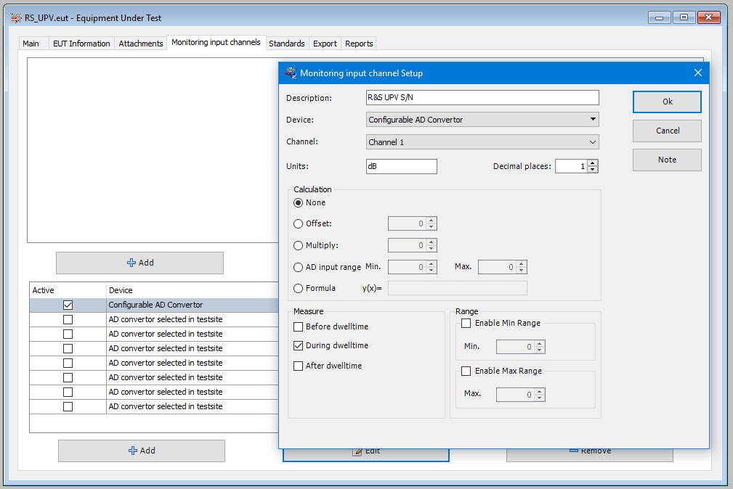
Task: Open the Attachments tab
Action: click(x=141, y=44)
